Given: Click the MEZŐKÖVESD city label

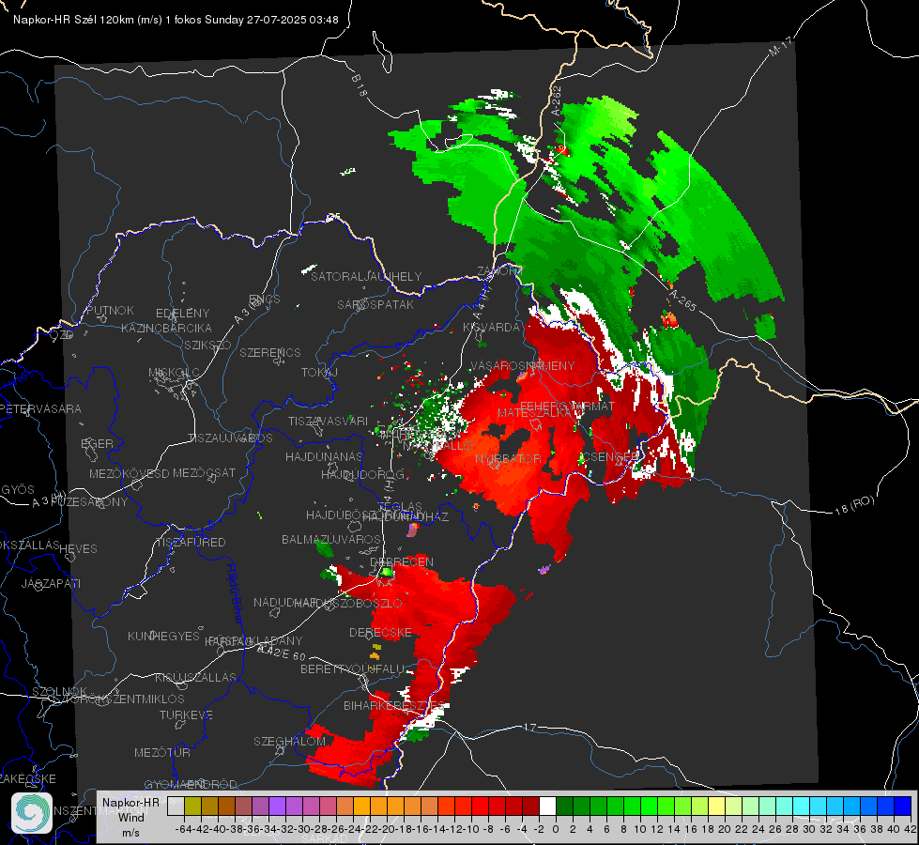Looking at the screenshot, I should [129, 473].
